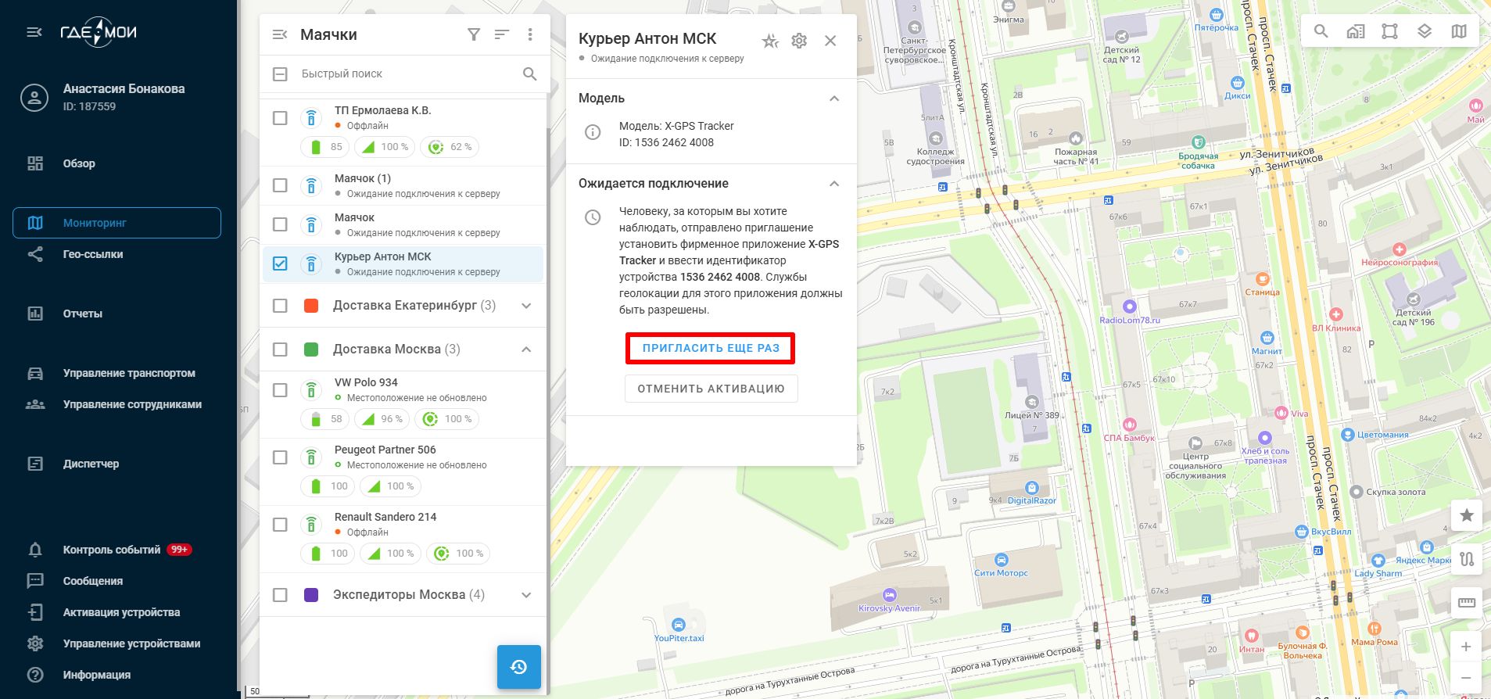Click the ОТМЕНИТЬ АКТИВАЦИЮ button
1491x699 pixels.
tap(711, 389)
